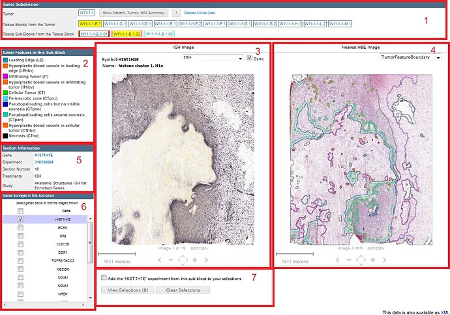Click the H&E tumor feature image

pos(361,159)
